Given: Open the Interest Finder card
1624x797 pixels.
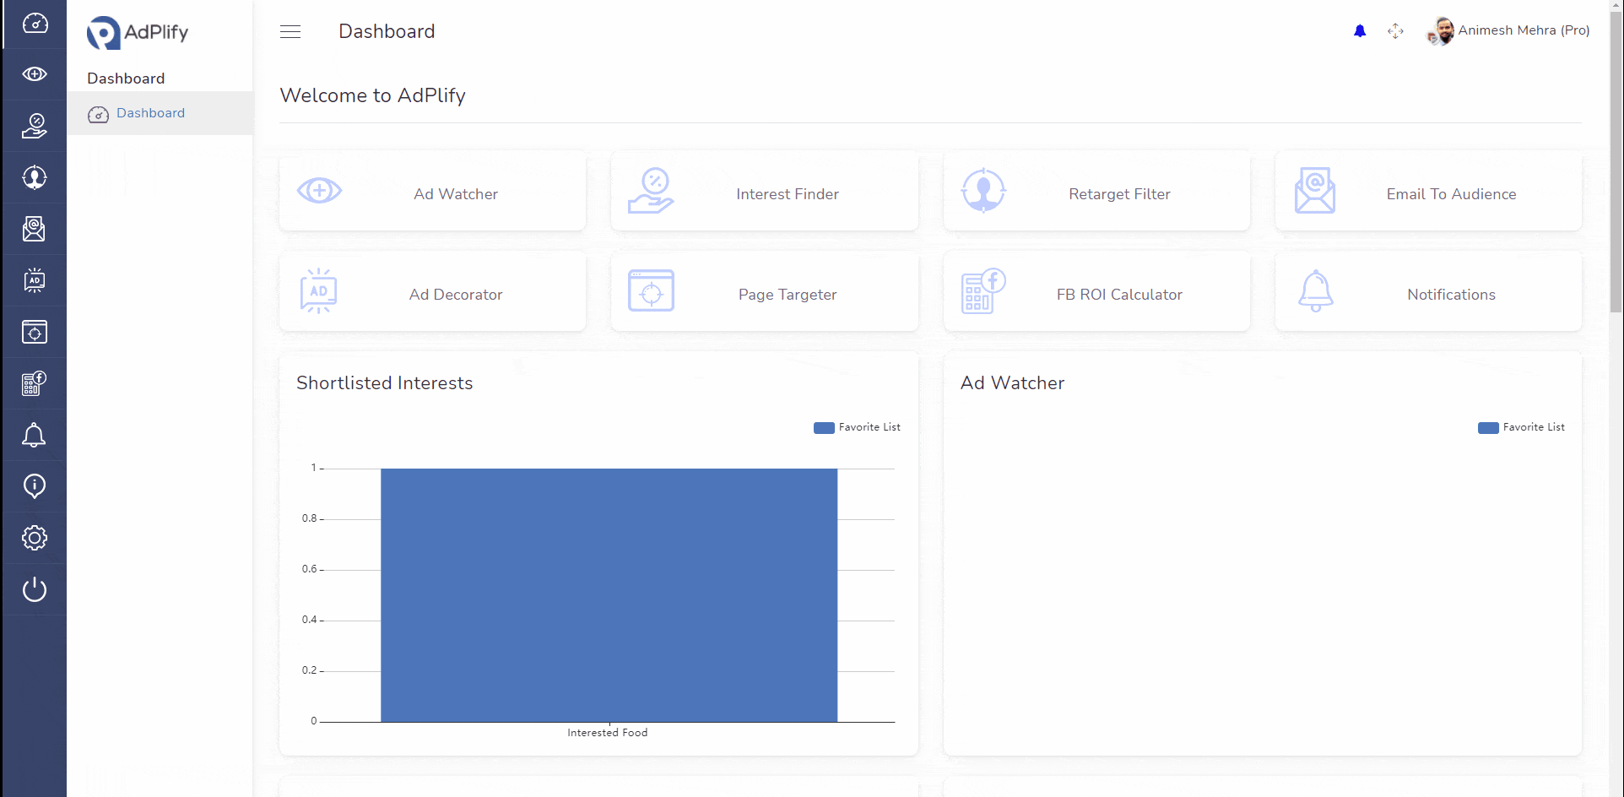Looking at the screenshot, I should click(764, 192).
